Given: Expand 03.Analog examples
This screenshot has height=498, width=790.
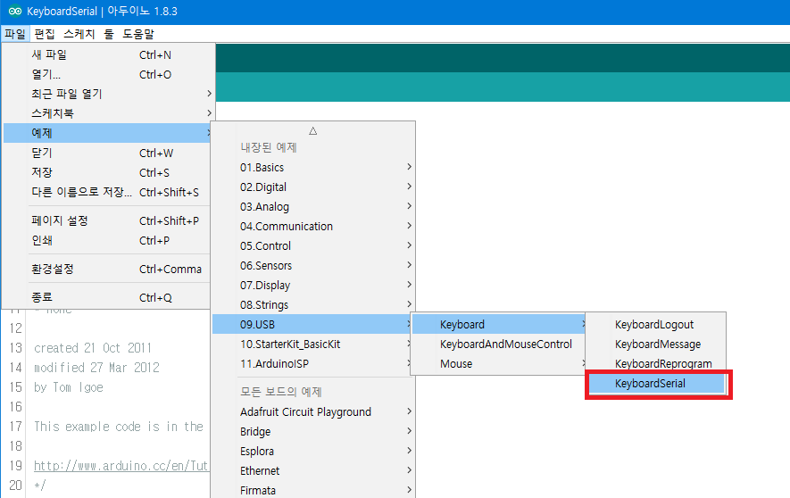Looking at the screenshot, I should (313, 206).
